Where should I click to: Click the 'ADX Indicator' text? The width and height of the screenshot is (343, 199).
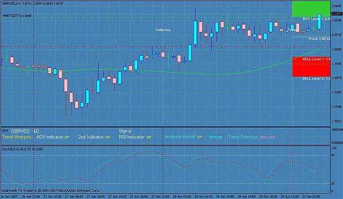[x=49, y=137]
